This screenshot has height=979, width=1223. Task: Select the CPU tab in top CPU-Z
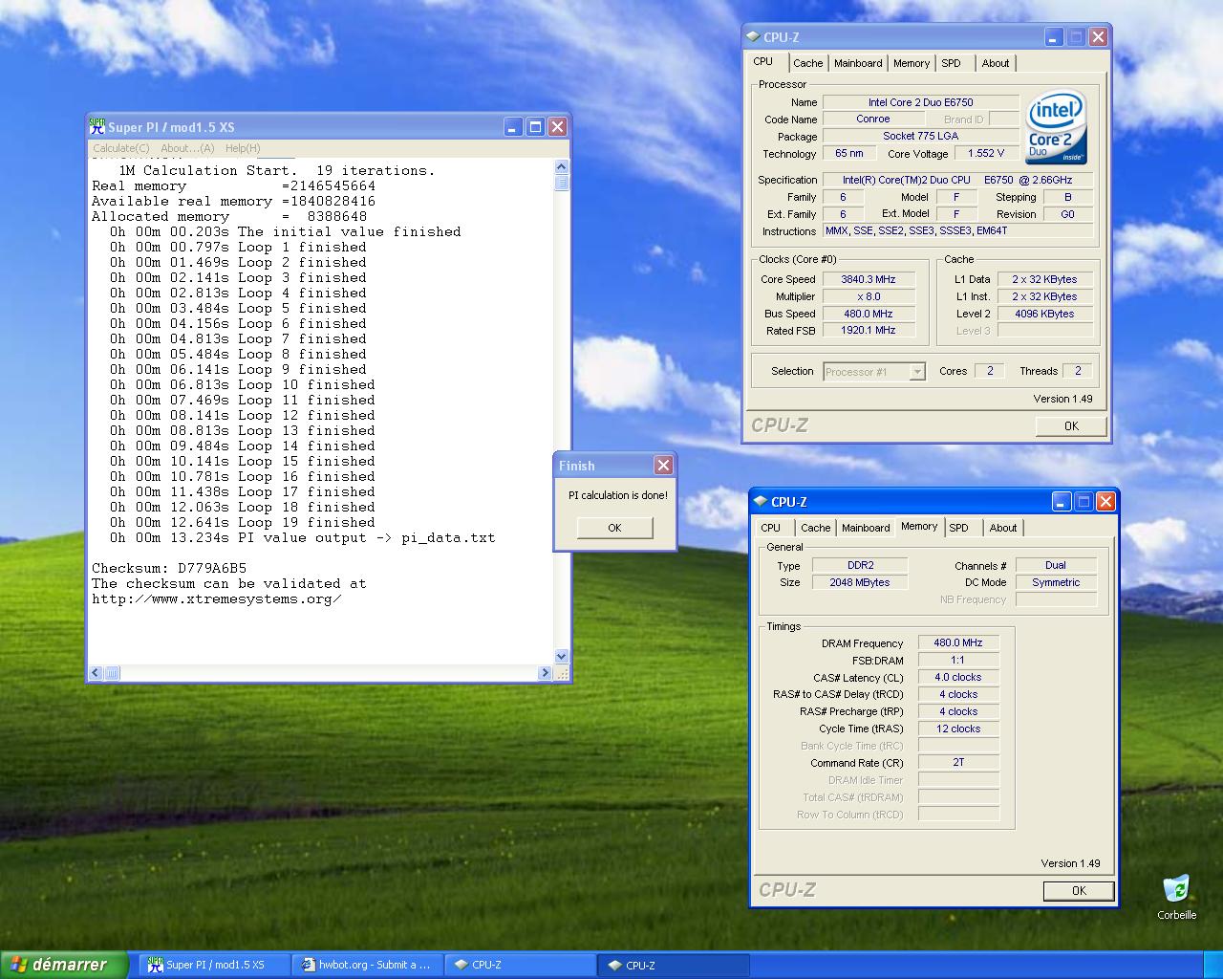pyautogui.click(x=763, y=61)
